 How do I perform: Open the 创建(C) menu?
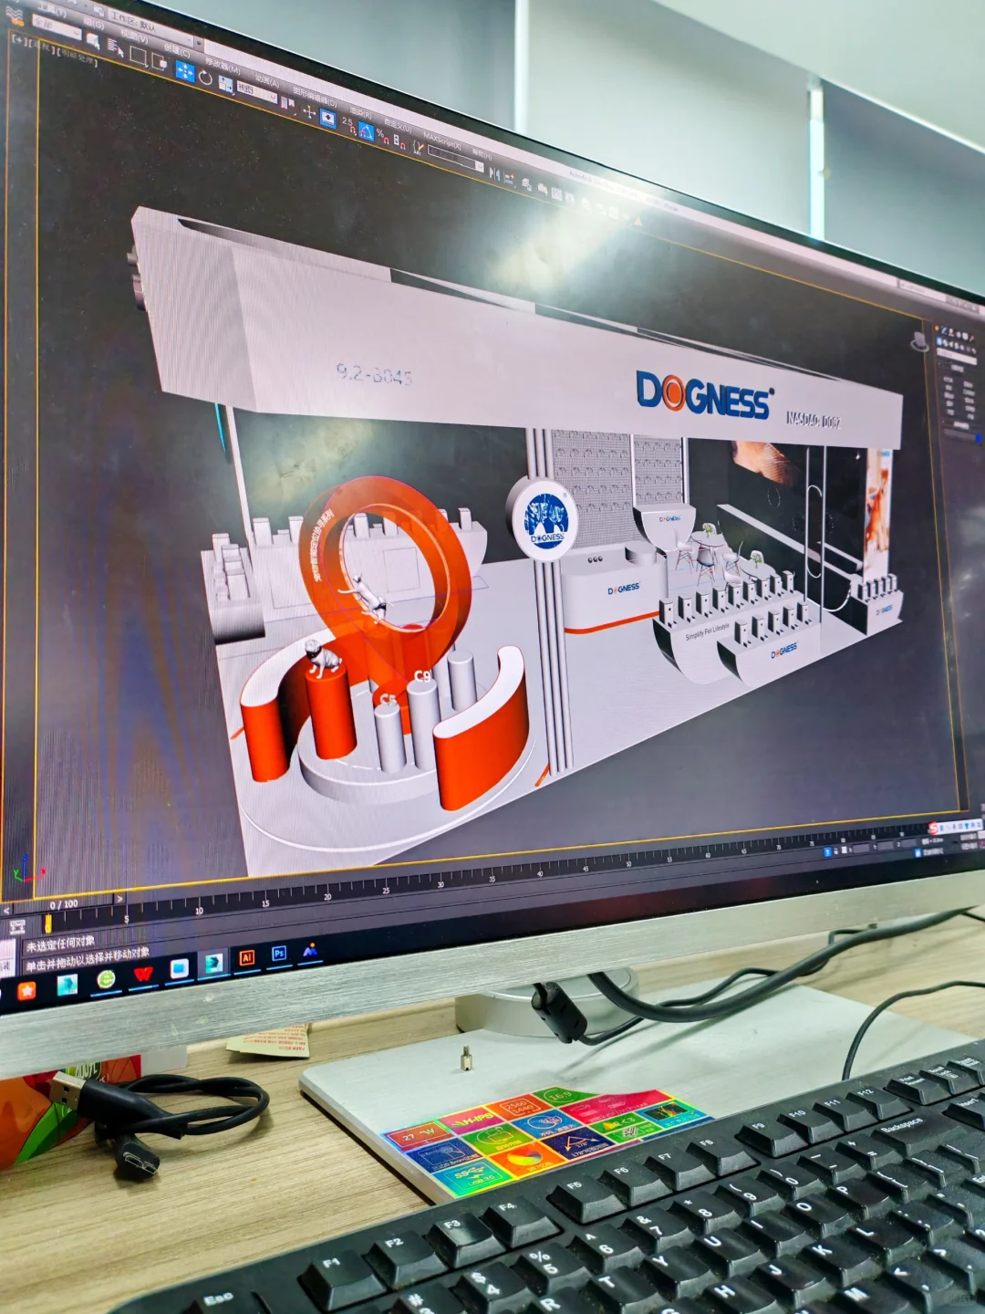click(177, 50)
